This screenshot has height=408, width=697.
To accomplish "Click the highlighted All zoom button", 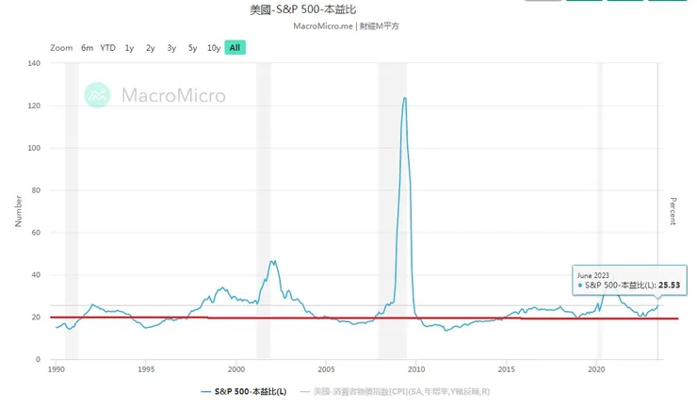I will tap(235, 47).
